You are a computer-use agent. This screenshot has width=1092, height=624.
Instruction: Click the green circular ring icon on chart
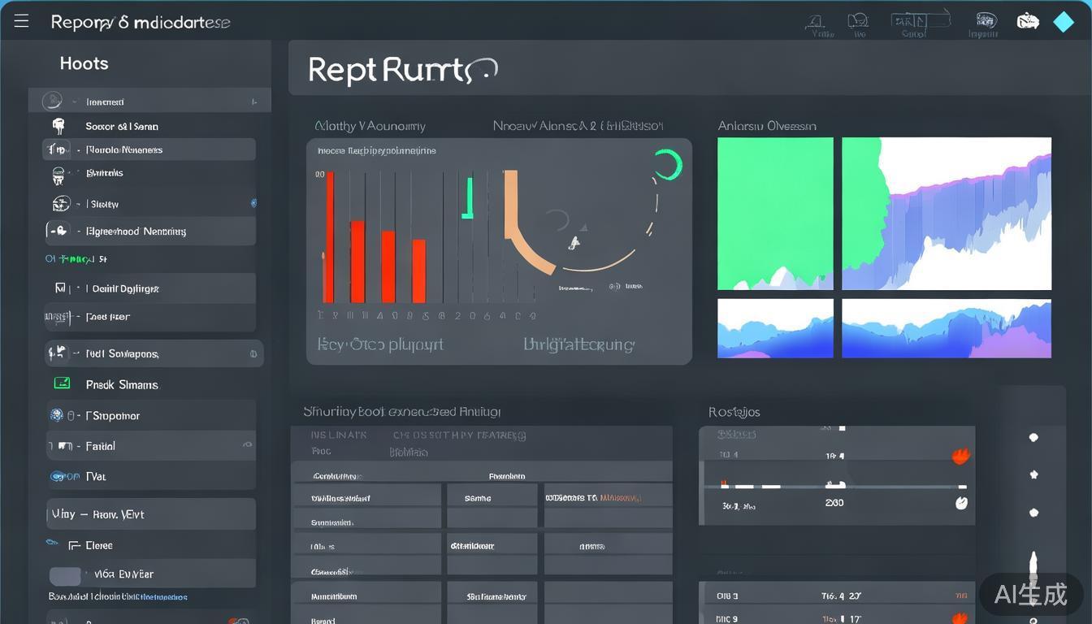pyautogui.click(x=668, y=164)
